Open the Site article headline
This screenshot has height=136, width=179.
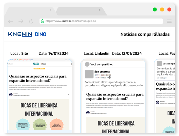point(38,78)
